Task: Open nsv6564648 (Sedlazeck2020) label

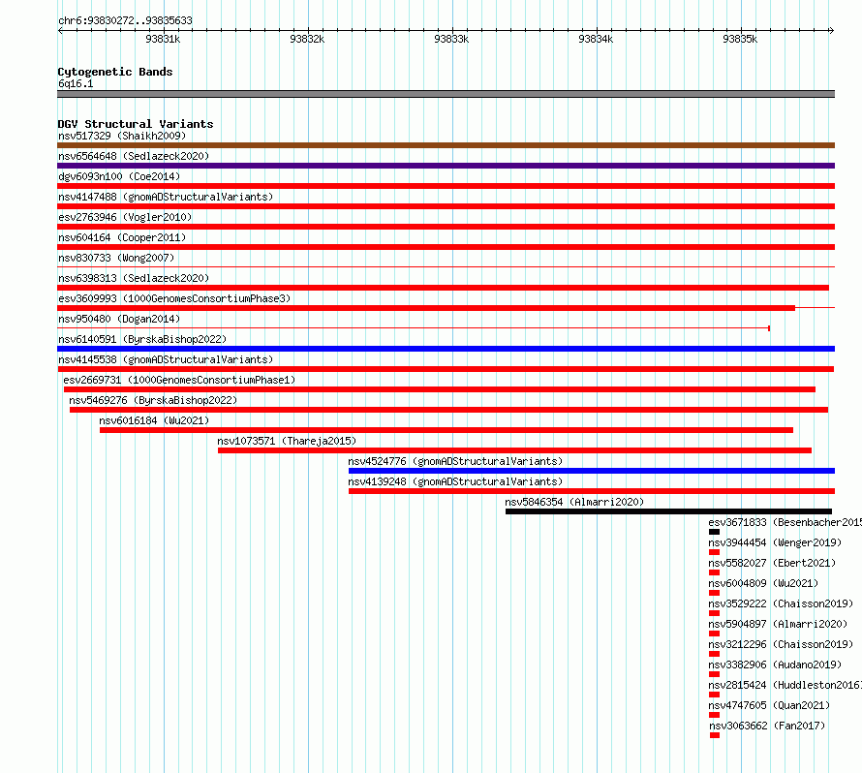Action: coord(134,156)
